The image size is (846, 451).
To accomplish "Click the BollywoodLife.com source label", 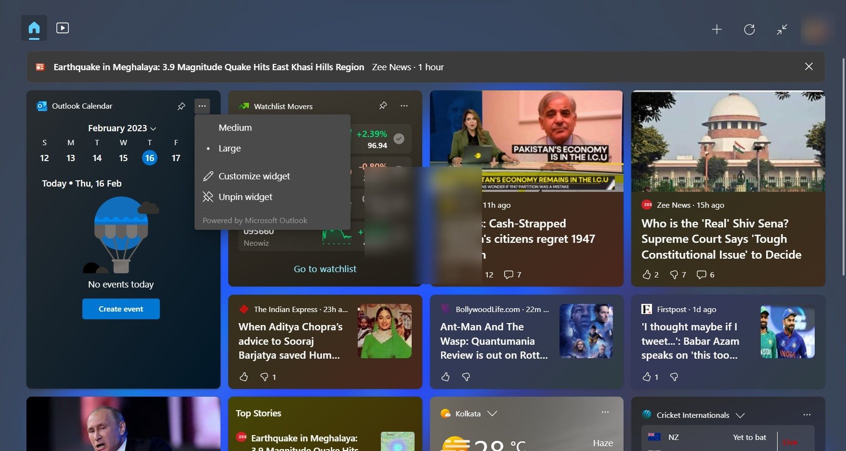I will [488, 309].
